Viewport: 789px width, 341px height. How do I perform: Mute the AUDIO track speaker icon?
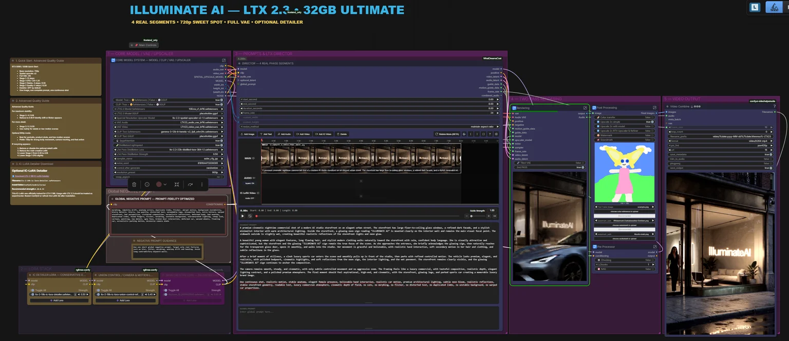pos(254,178)
